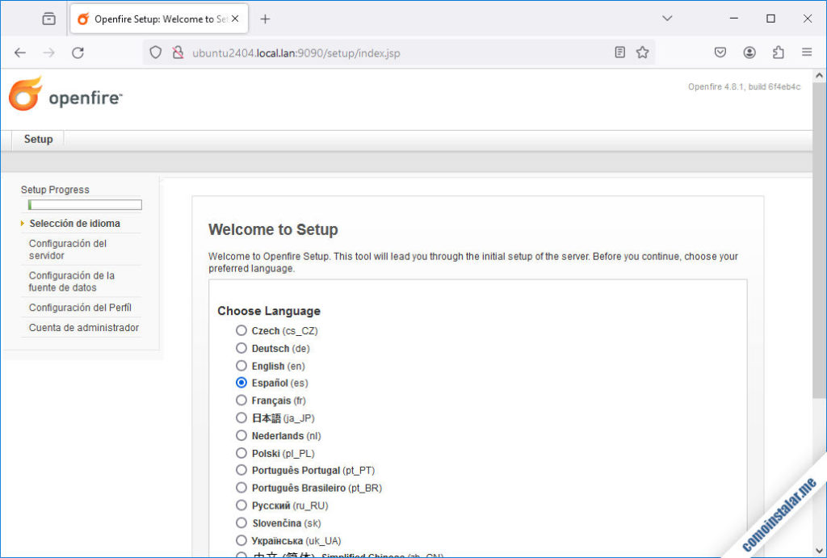This screenshot has width=827, height=558.
Task: Select the English (en) language option
Action: pyautogui.click(x=241, y=365)
